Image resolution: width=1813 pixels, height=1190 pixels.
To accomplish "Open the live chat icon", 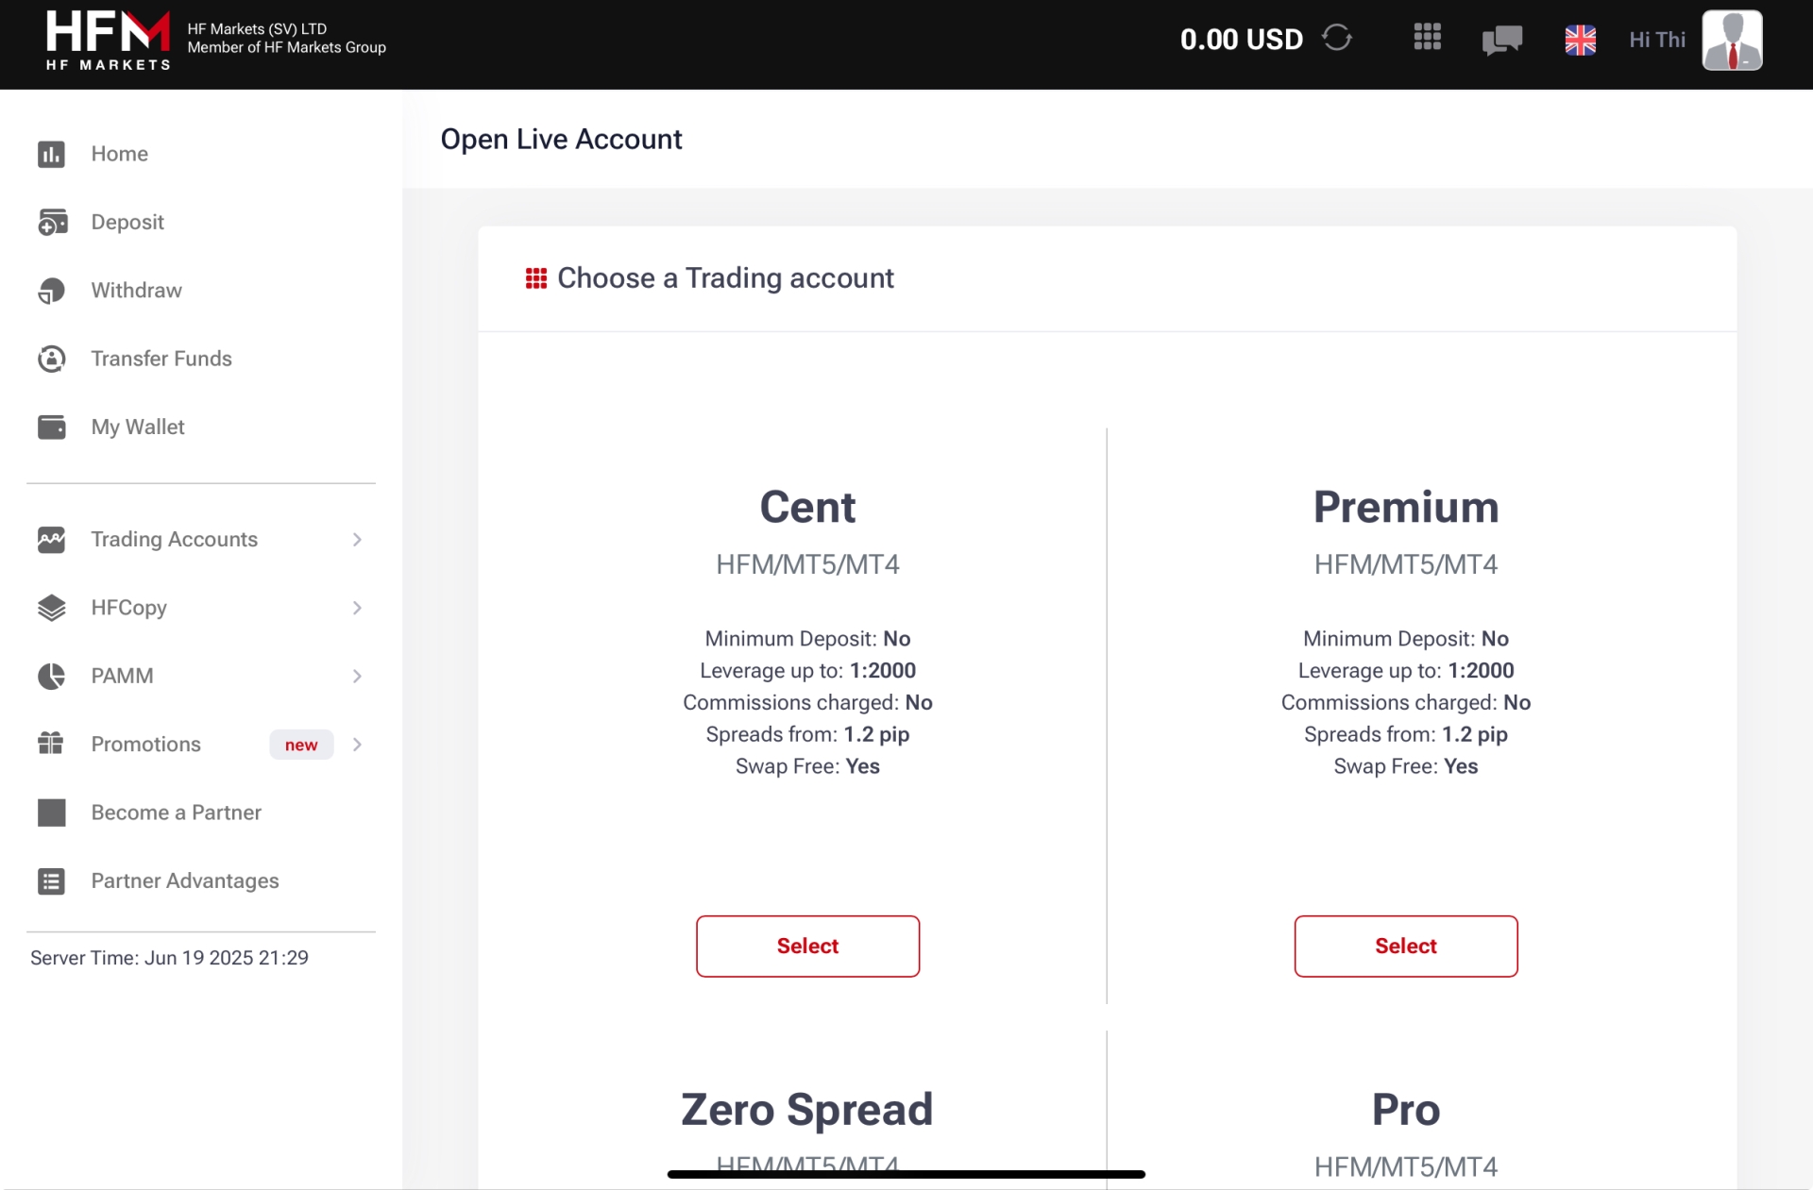I will [1501, 40].
